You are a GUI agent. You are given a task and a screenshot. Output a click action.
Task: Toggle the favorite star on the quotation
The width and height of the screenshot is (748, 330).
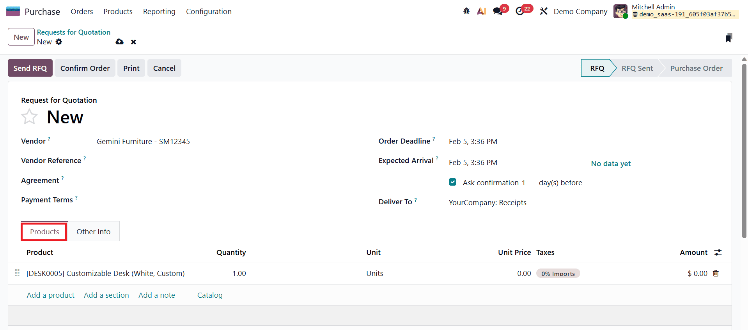point(29,117)
